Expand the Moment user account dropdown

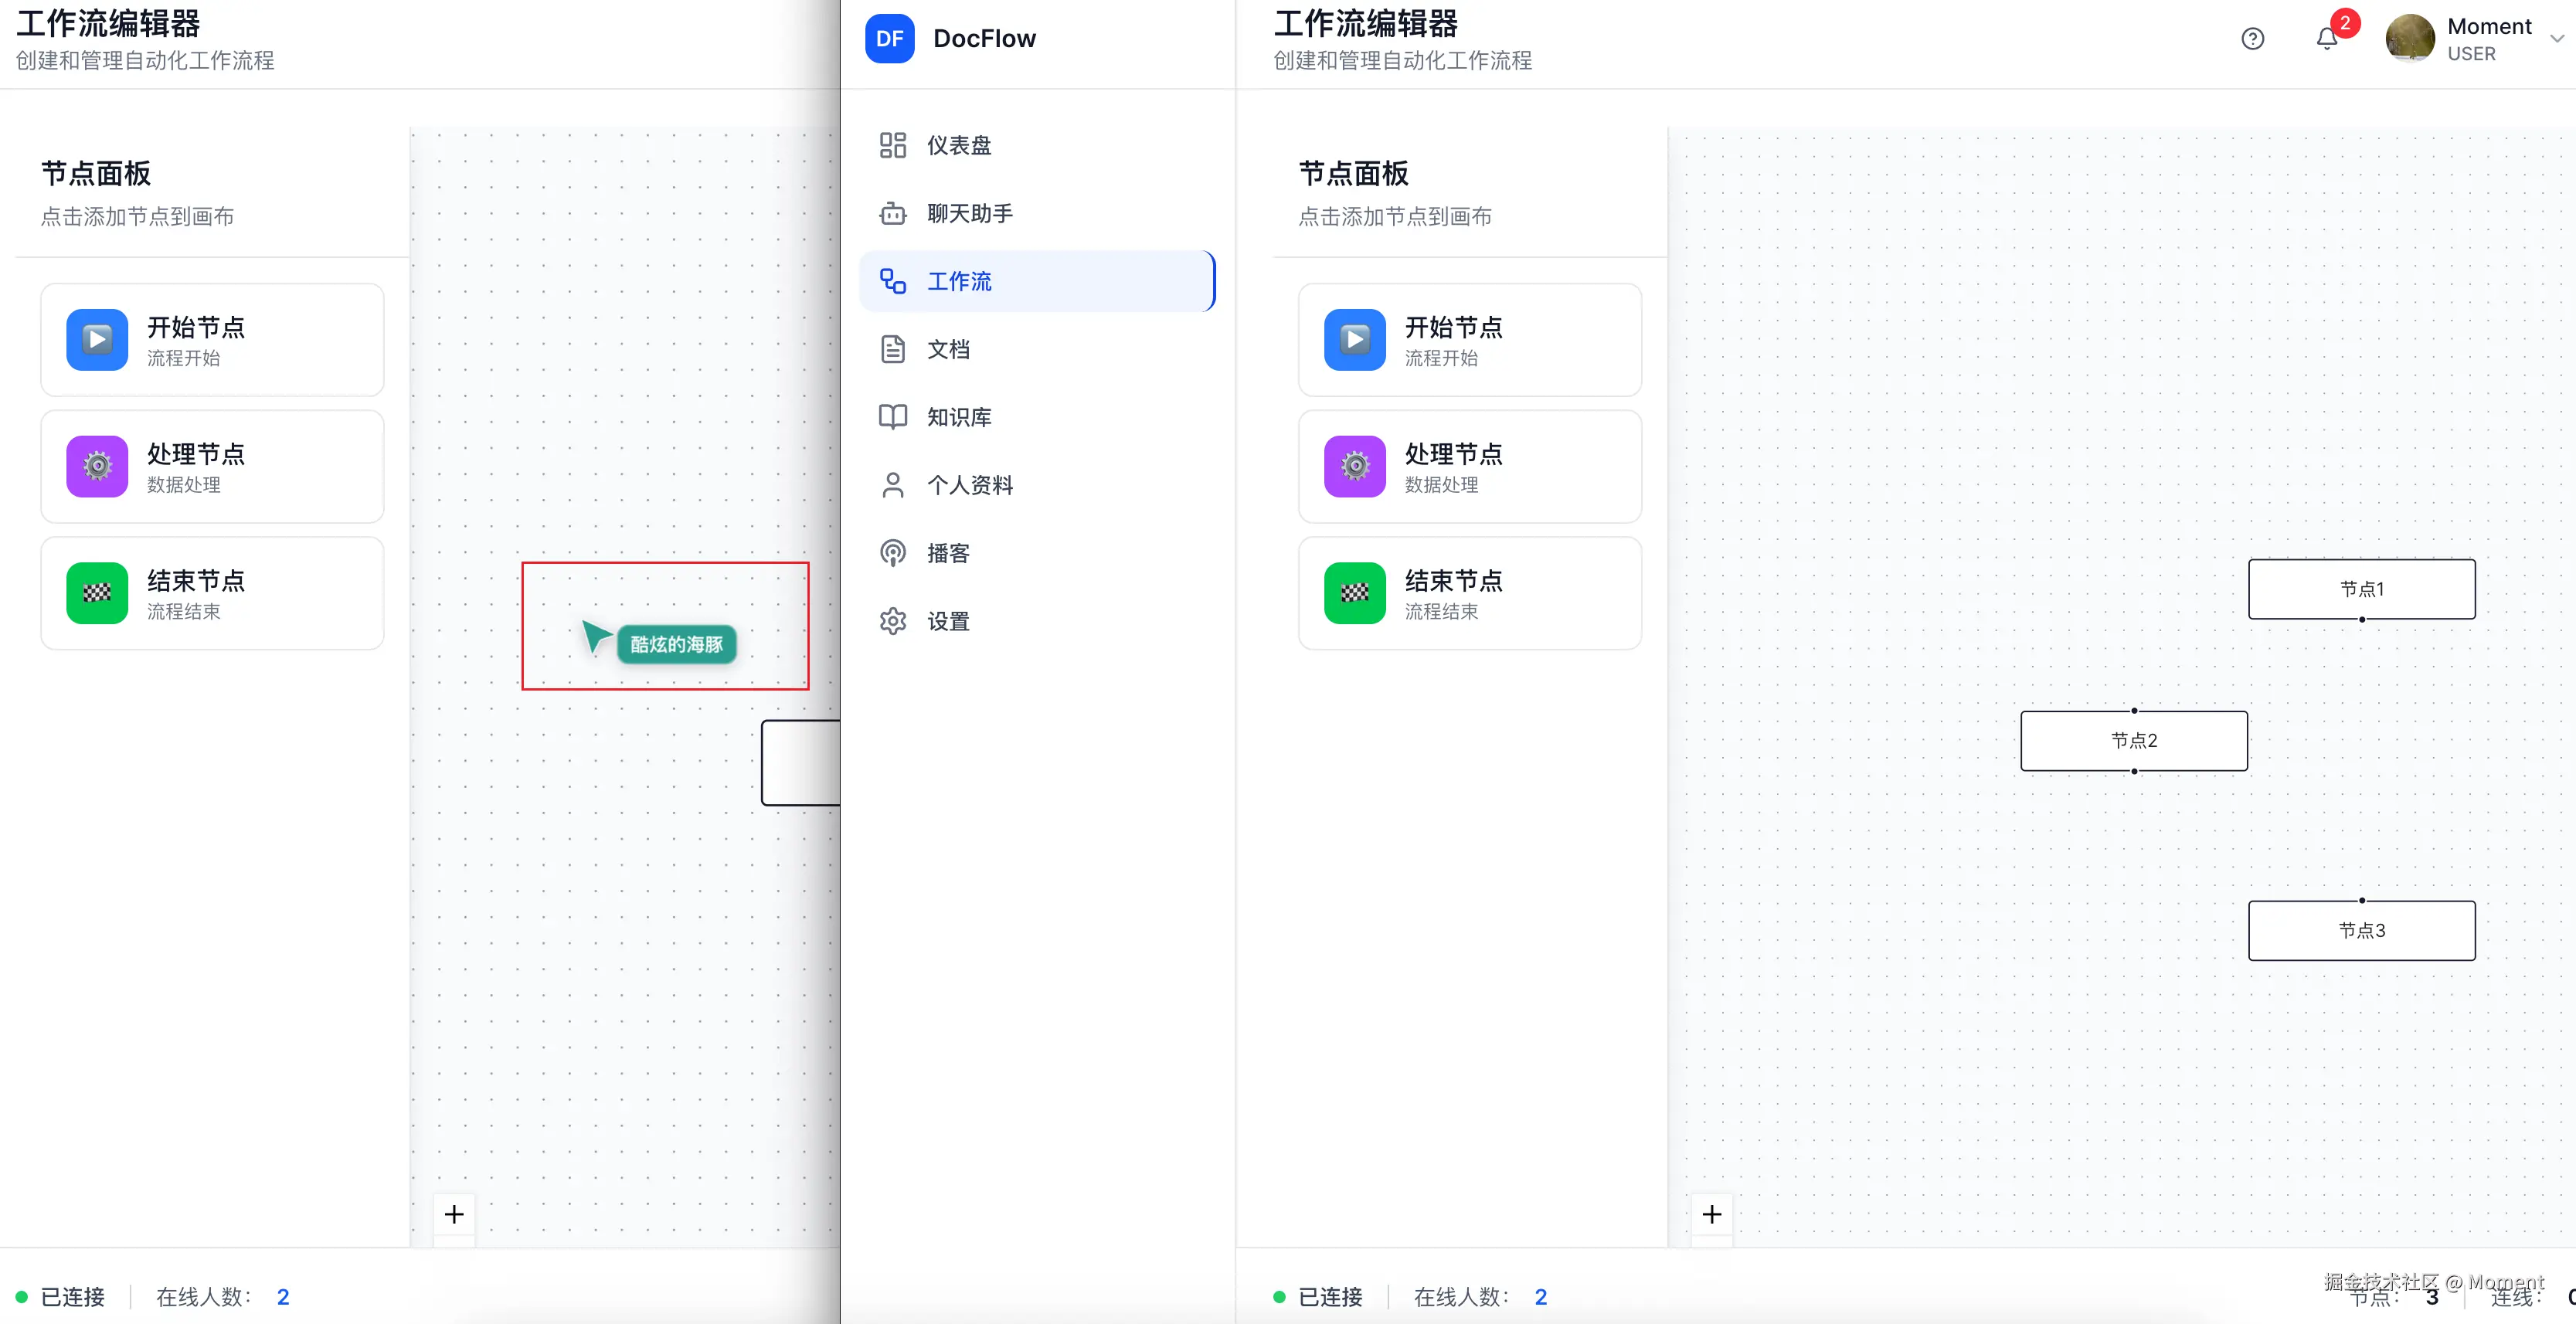(x=2556, y=38)
